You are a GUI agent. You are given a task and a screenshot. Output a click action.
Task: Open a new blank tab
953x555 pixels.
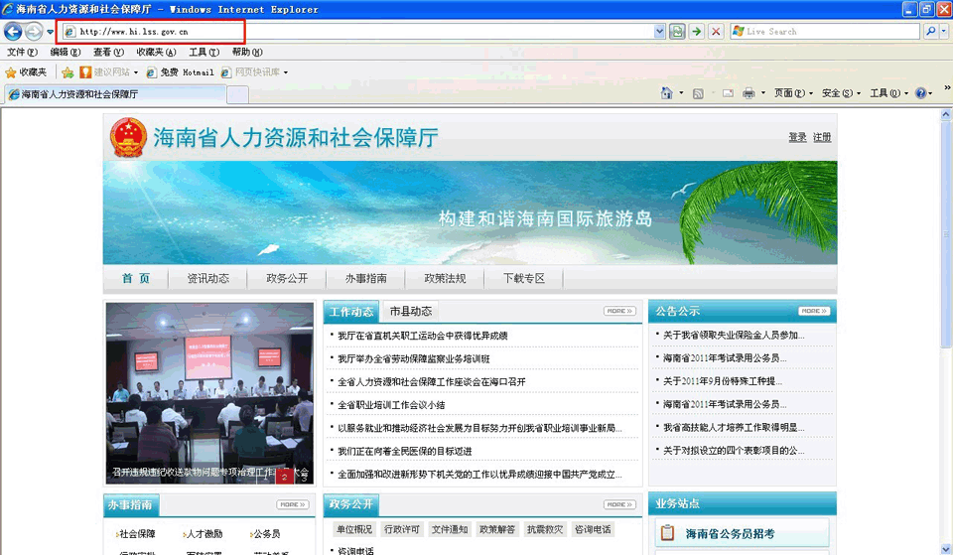[237, 95]
